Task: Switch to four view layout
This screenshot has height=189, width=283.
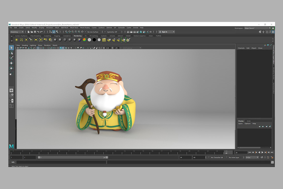Action: tap(11, 96)
